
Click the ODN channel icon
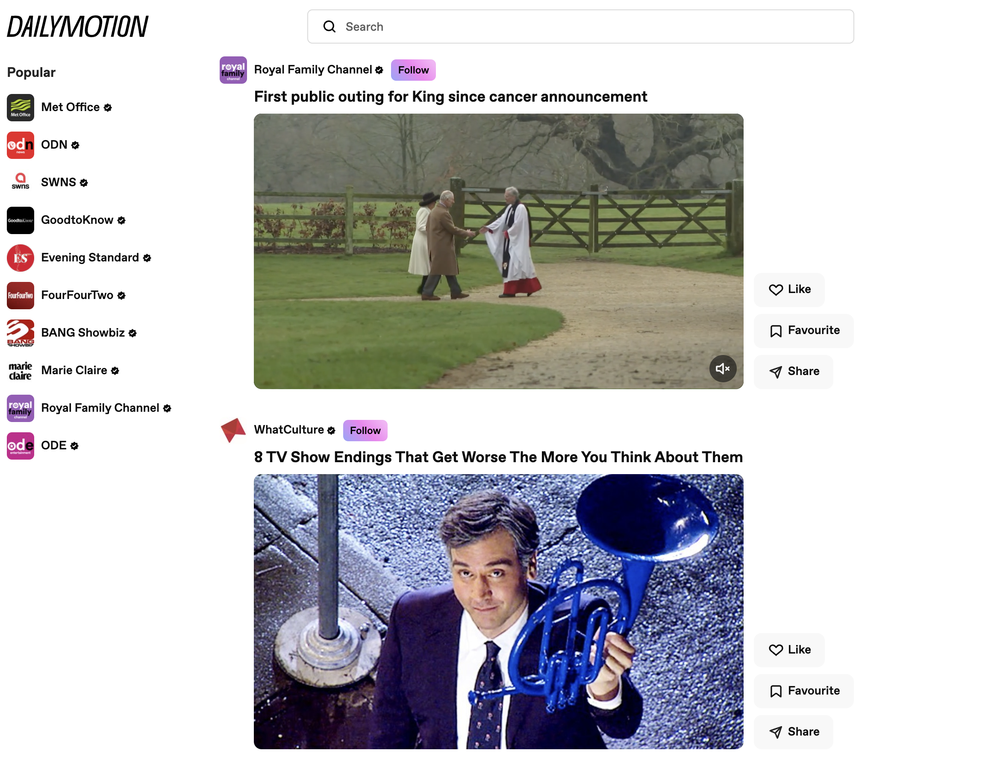point(21,145)
